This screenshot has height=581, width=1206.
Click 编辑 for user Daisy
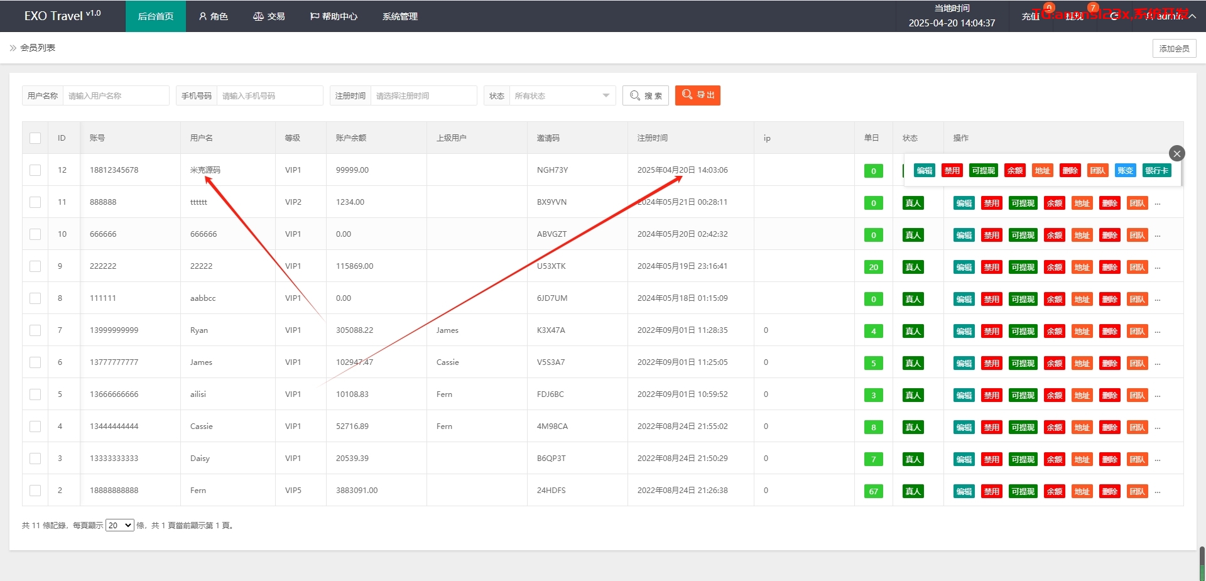click(964, 460)
